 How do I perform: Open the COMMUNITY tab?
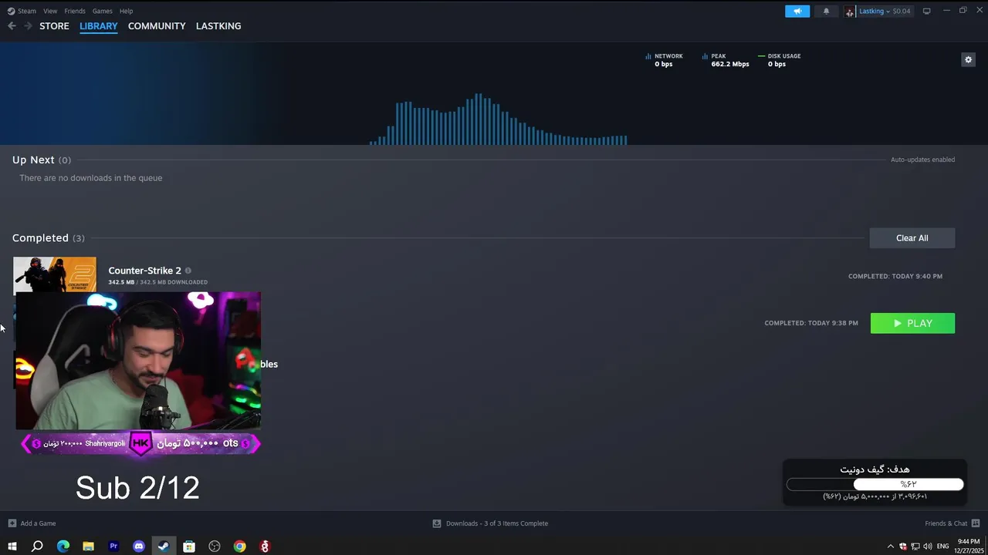pos(157,26)
